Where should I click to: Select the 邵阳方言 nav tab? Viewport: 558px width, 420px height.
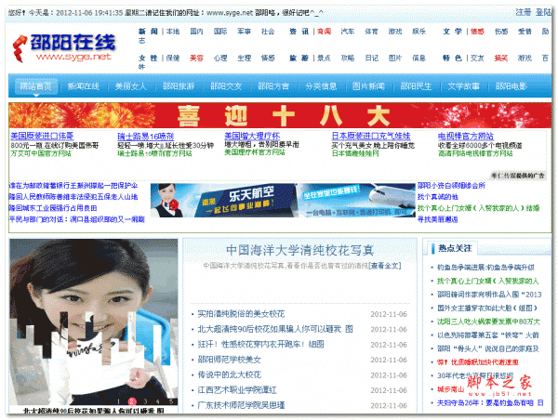pos(273,86)
